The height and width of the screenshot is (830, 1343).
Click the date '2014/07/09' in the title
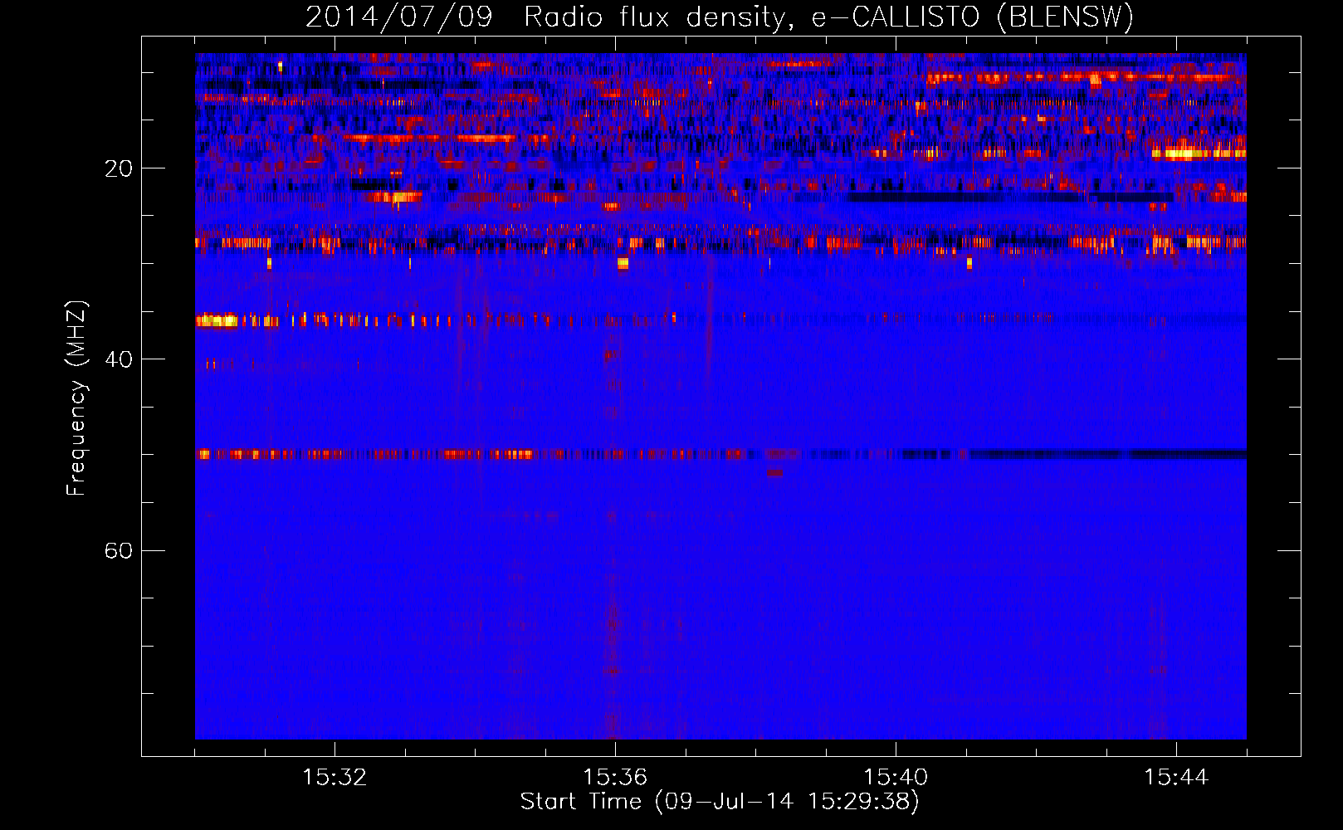click(399, 17)
